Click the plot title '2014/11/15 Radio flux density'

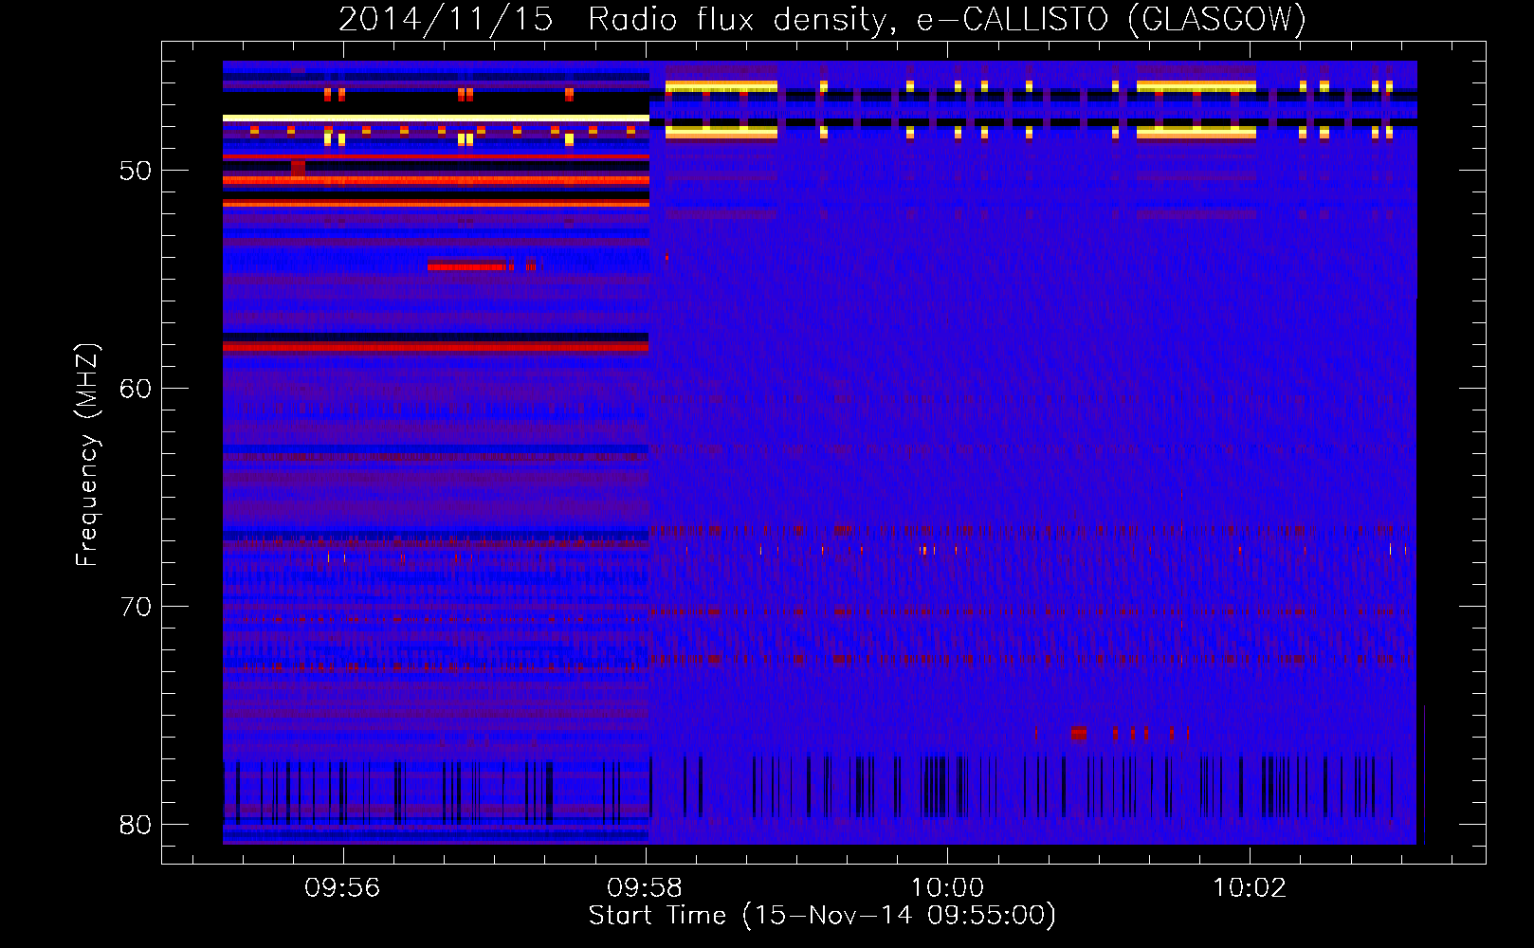(x=822, y=19)
